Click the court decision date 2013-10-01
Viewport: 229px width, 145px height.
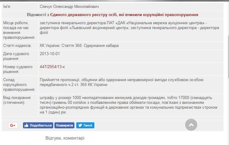[x=50, y=54]
